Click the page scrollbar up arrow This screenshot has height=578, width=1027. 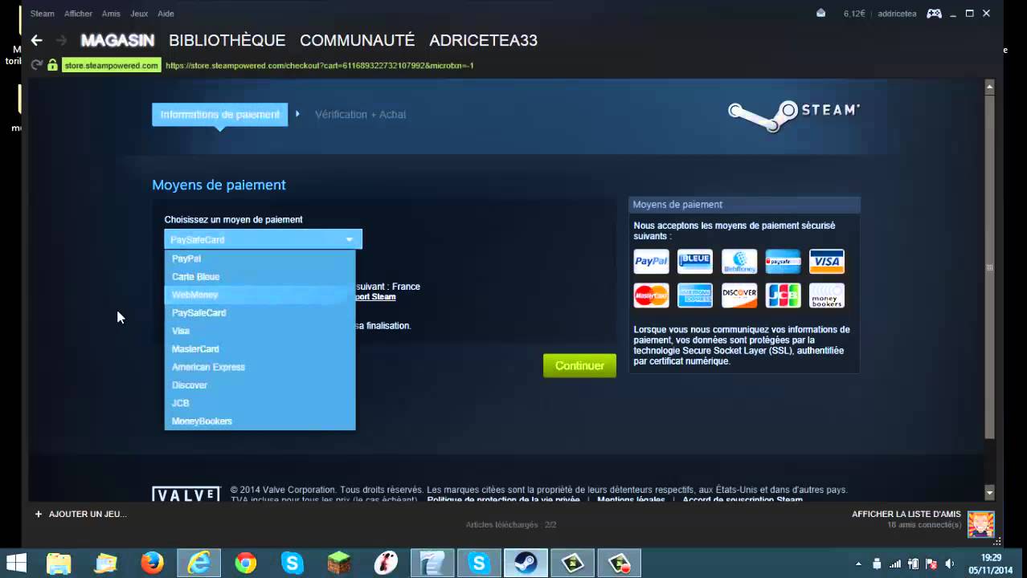click(x=989, y=86)
